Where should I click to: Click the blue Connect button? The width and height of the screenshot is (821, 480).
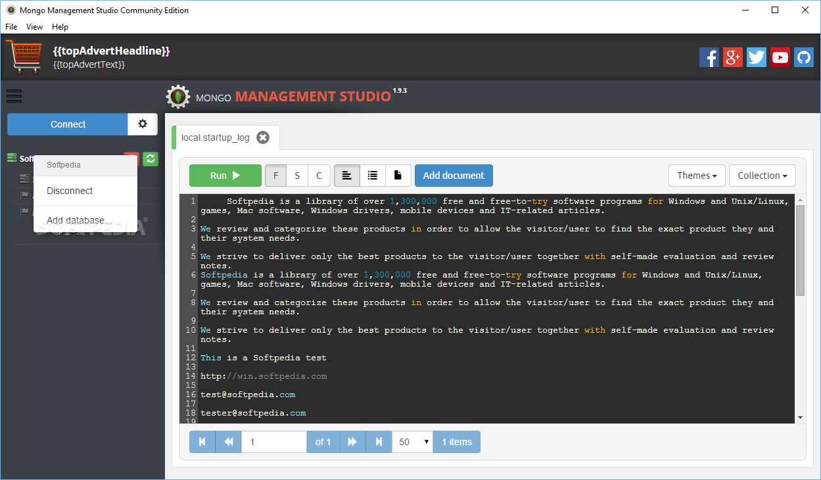click(x=68, y=124)
